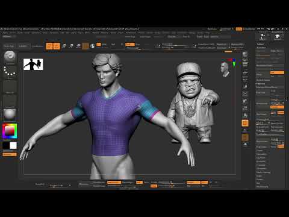Open the current brush thumbnail
This screenshot has height=217, width=289.
click(x=10, y=57)
